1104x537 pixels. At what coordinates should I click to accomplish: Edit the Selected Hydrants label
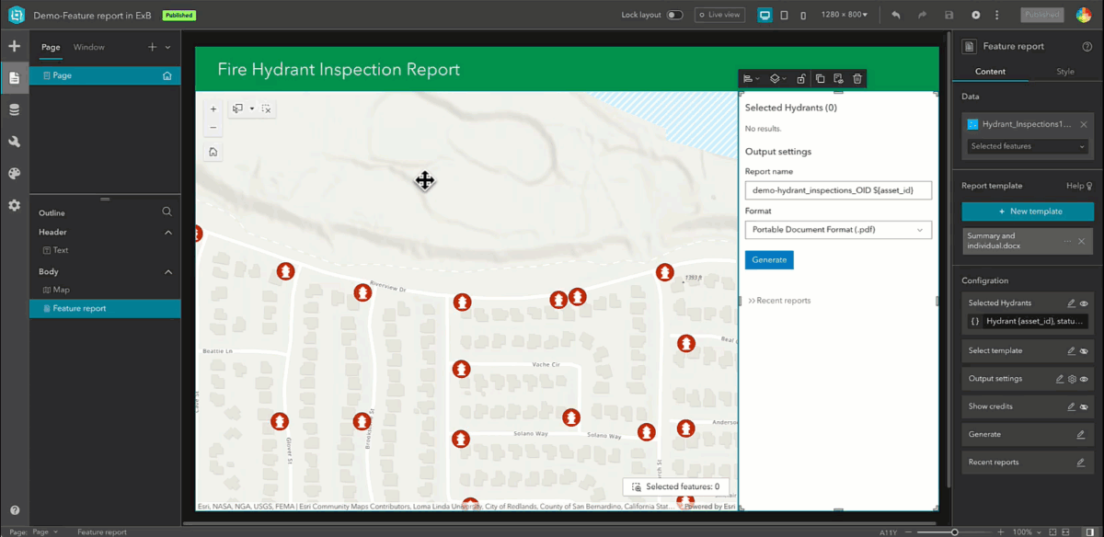(1071, 303)
